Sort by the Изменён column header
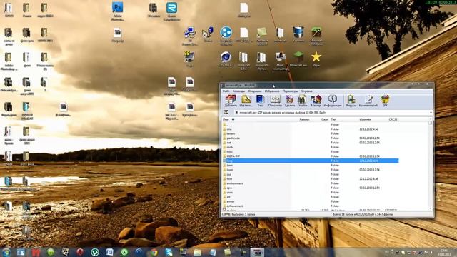The width and height of the screenshot is (457, 257). [x=365, y=119]
